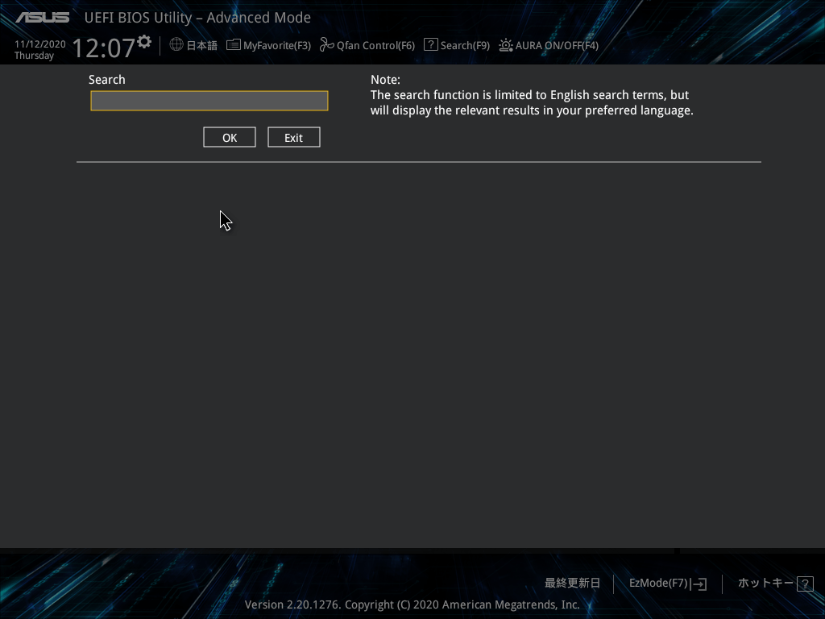Open the language globe icon

coord(176,45)
